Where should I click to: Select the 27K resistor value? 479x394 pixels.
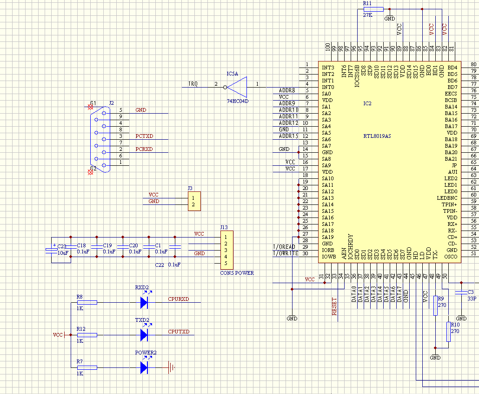click(x=368, y=15)
